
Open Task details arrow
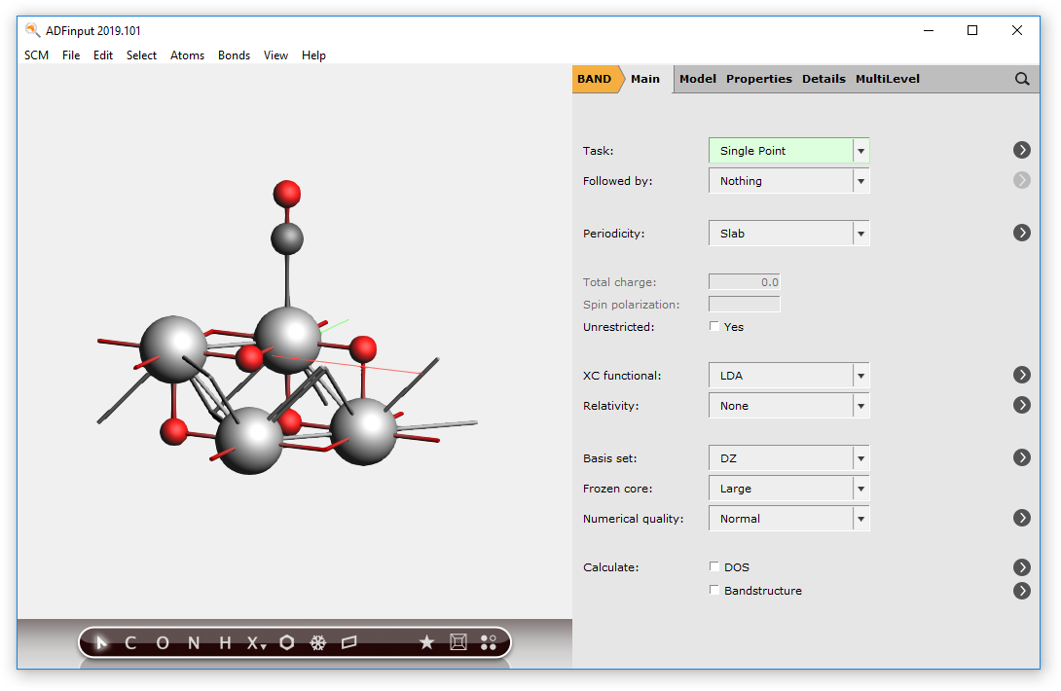(1022, 150)
